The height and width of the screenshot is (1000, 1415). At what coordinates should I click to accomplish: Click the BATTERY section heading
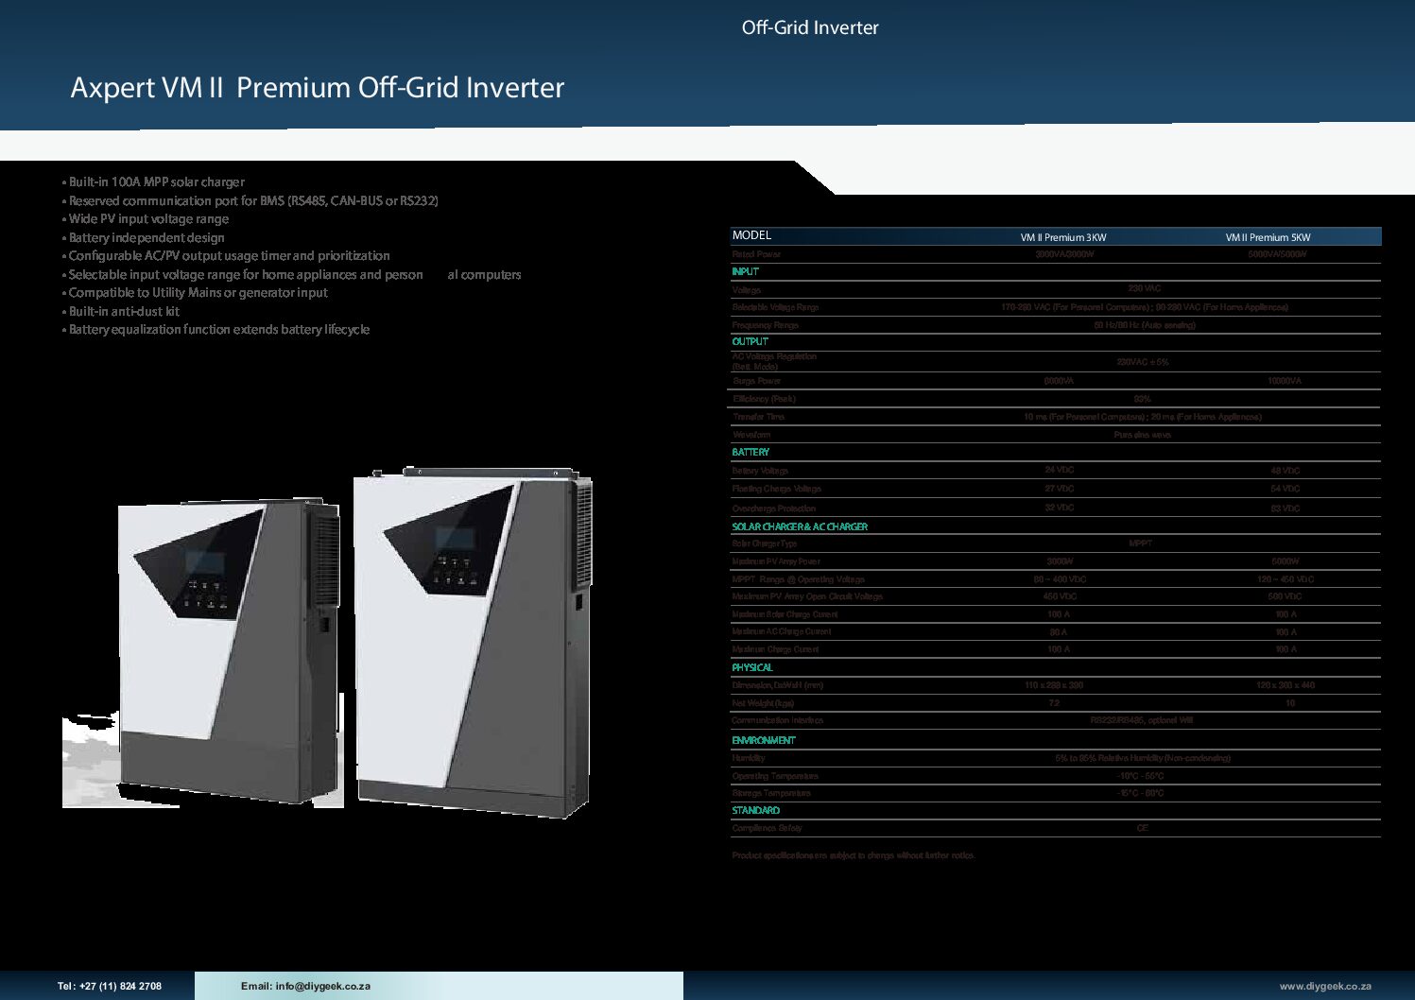click(x=751, y=452)
